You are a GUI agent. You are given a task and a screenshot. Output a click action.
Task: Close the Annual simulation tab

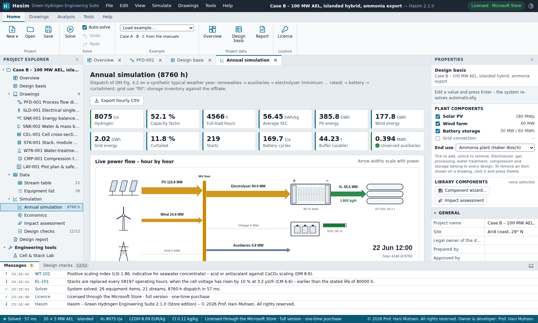click(275, 60)
